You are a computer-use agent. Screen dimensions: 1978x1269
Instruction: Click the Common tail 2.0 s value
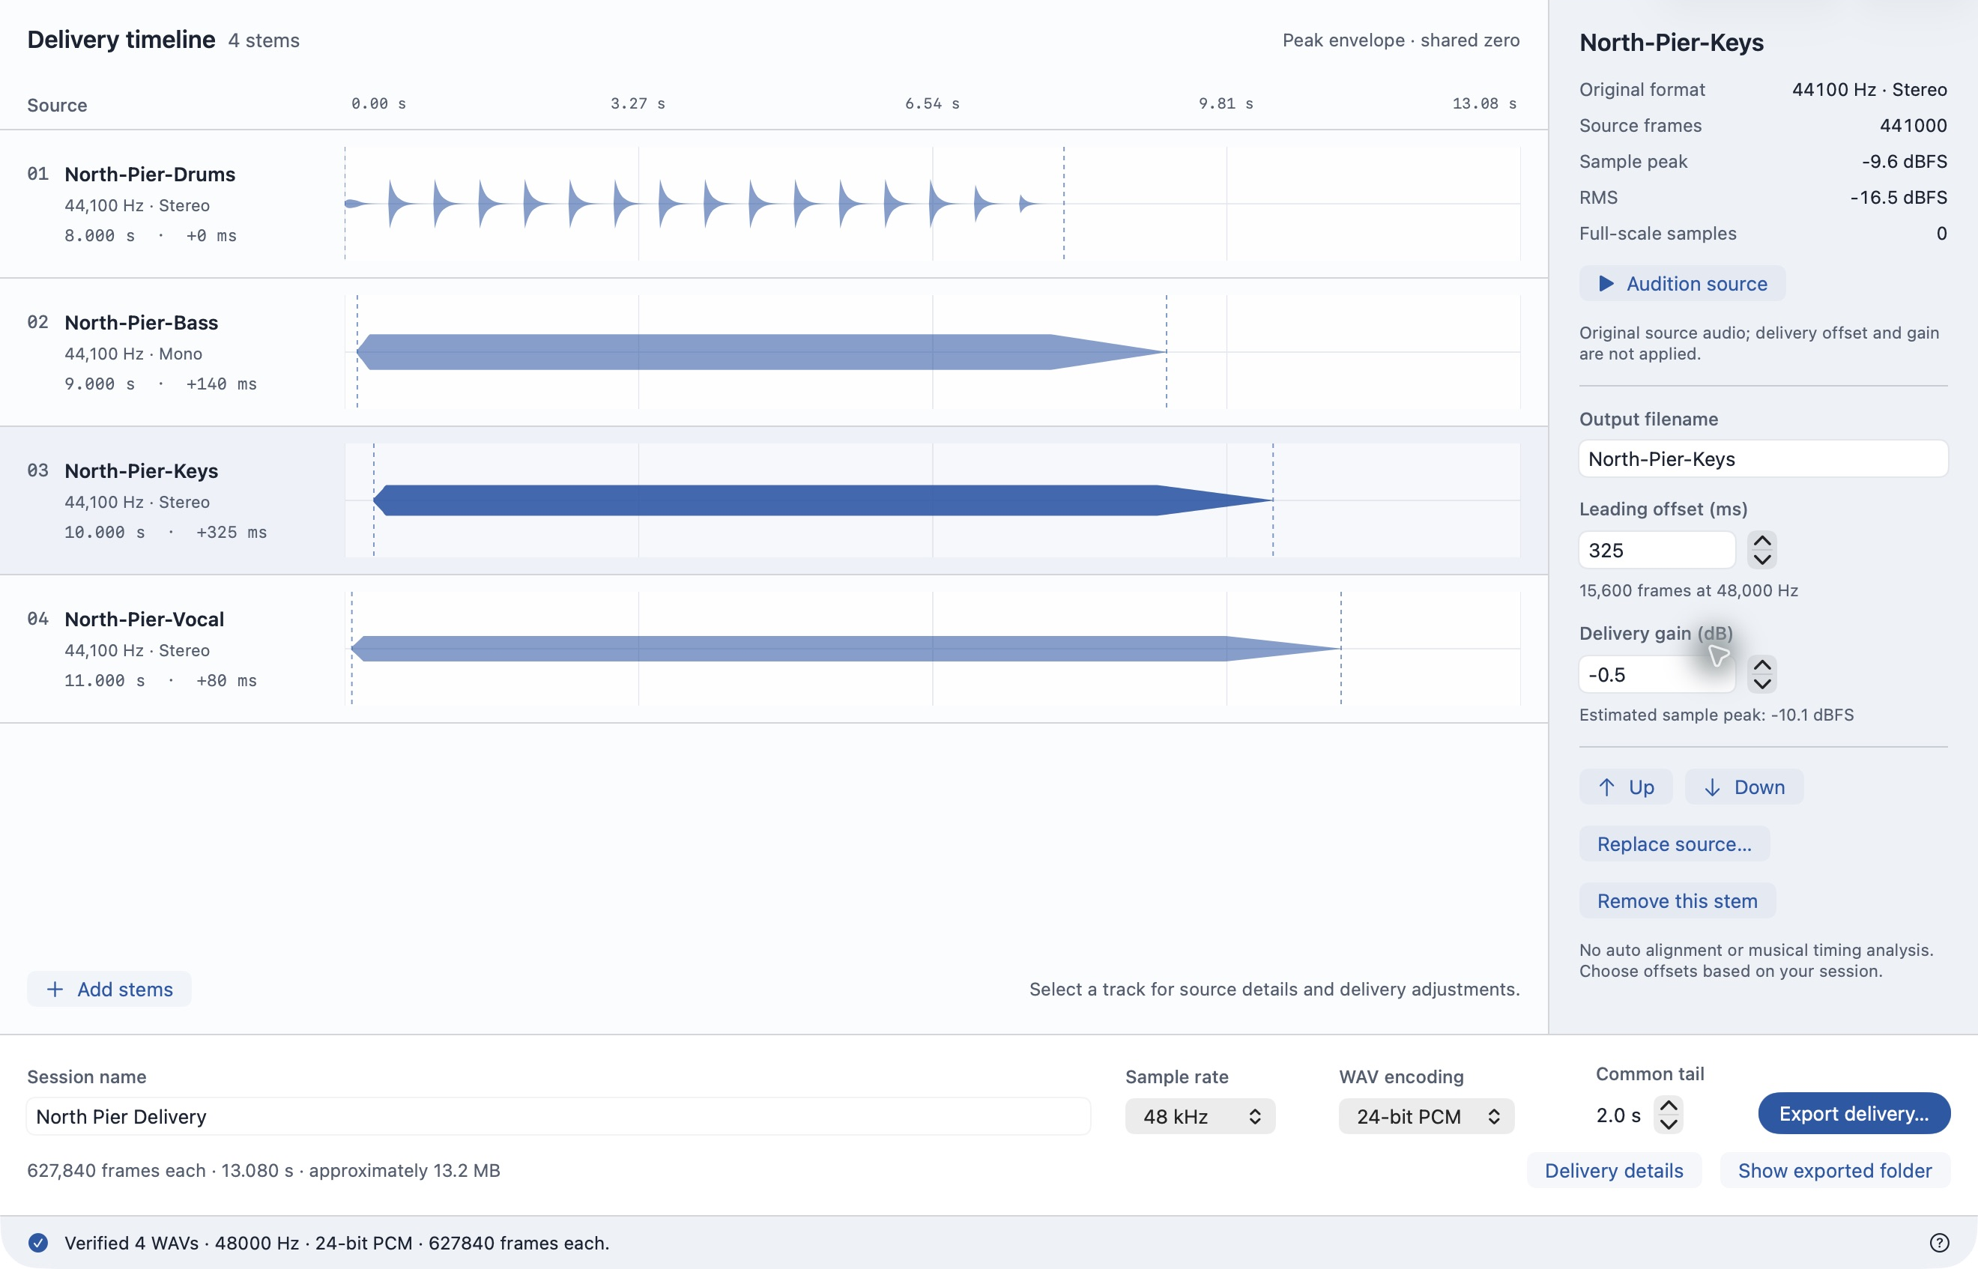click(1618, 1115)
